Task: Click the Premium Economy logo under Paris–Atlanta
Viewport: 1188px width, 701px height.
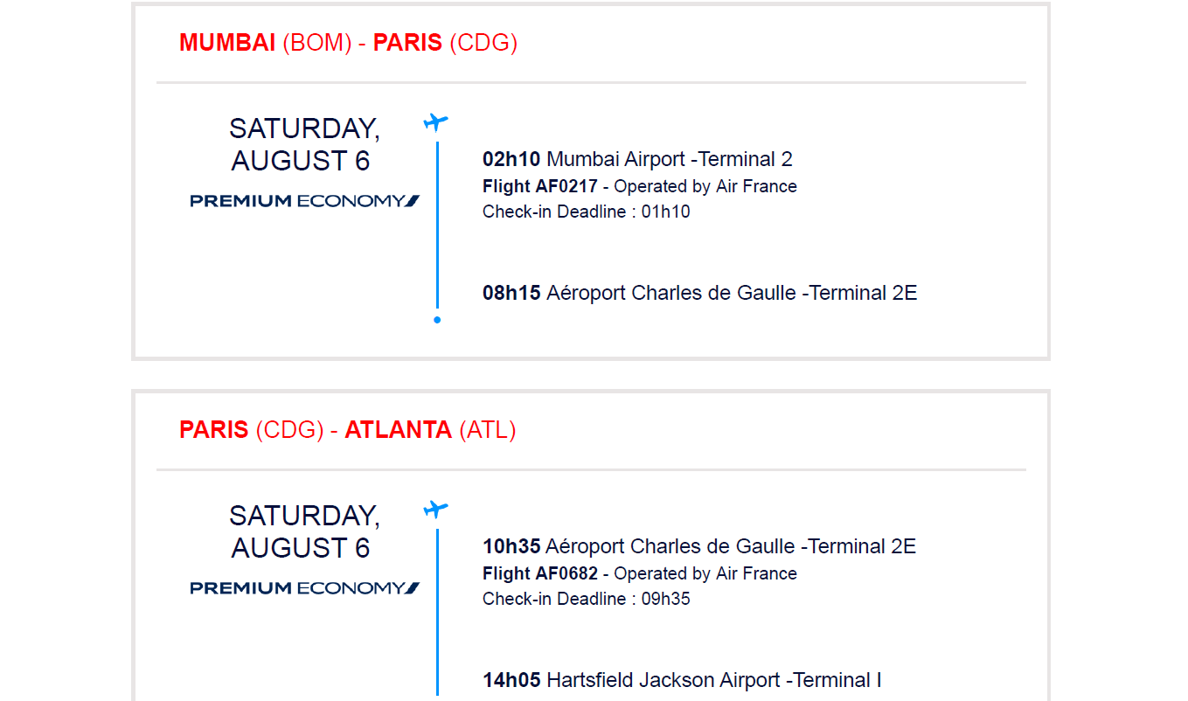Action: [304, 588]
